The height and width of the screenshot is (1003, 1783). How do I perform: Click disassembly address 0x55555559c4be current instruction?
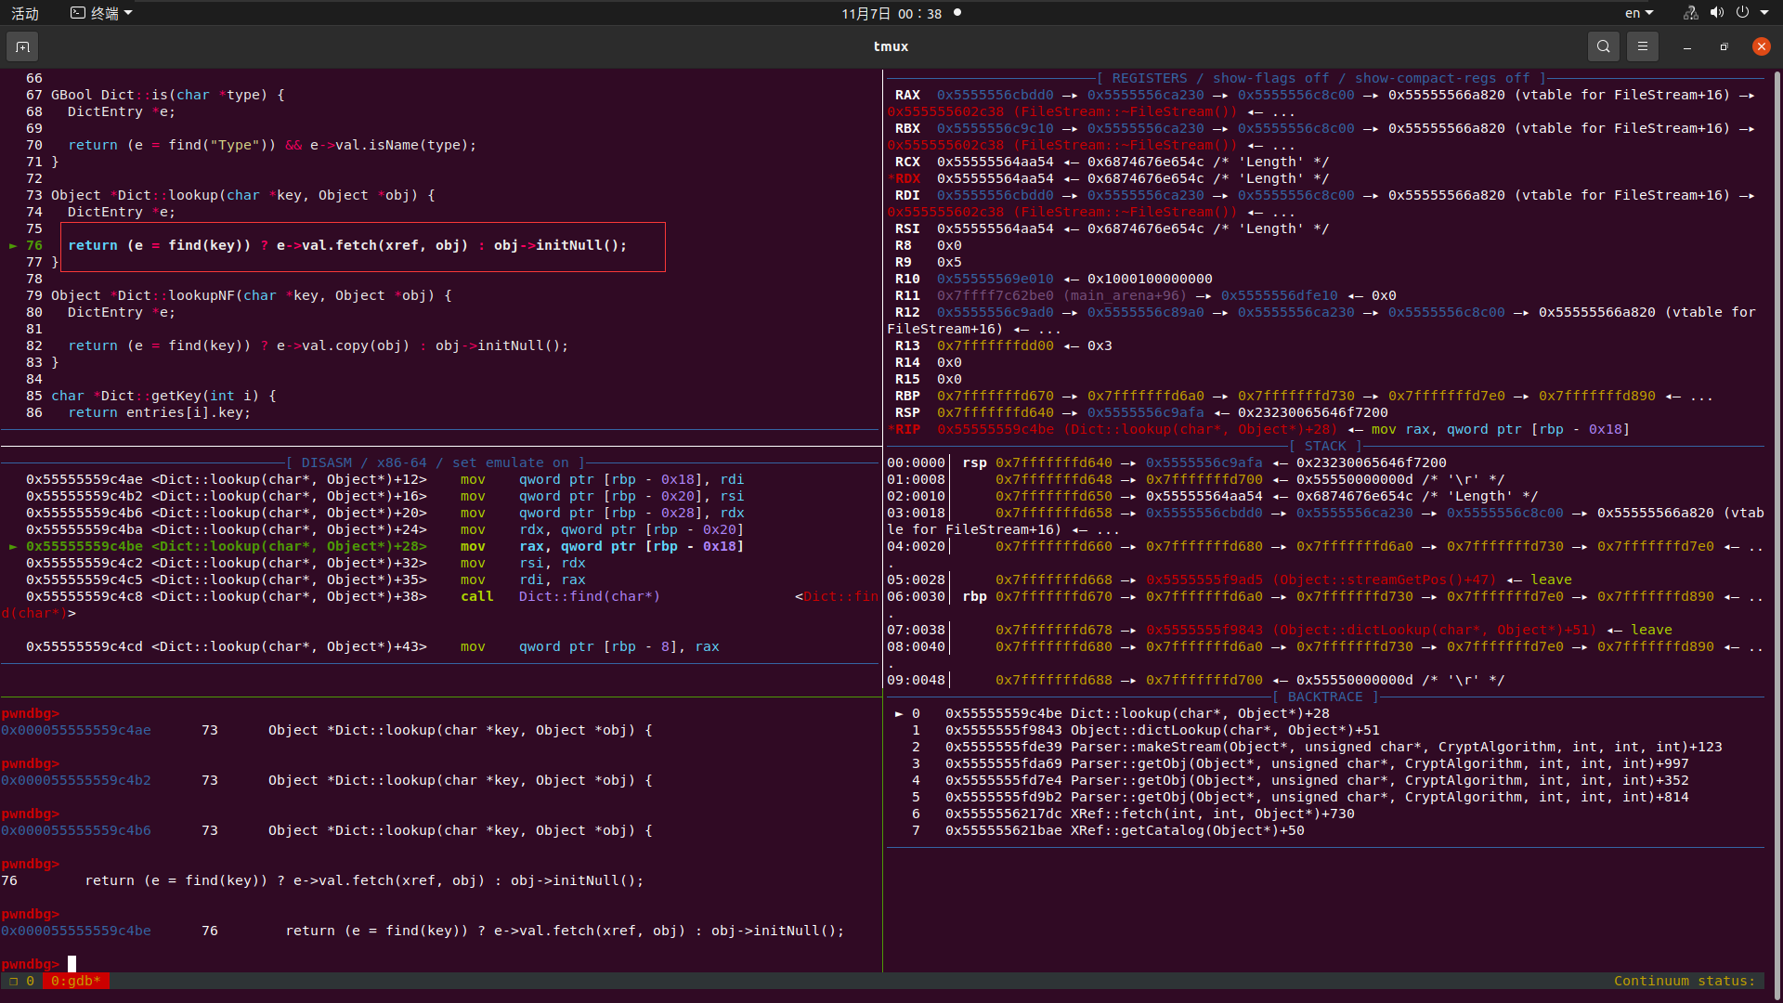85,546
